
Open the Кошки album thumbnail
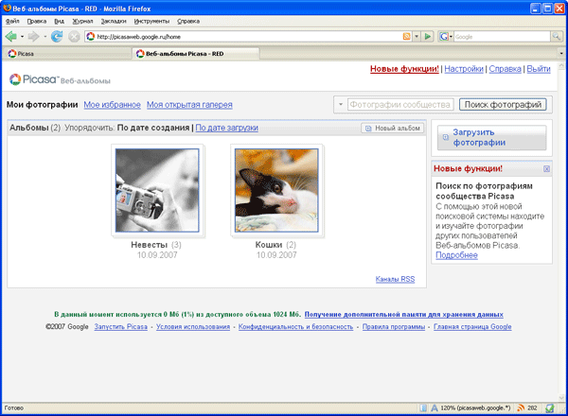(x=276, y=190)
